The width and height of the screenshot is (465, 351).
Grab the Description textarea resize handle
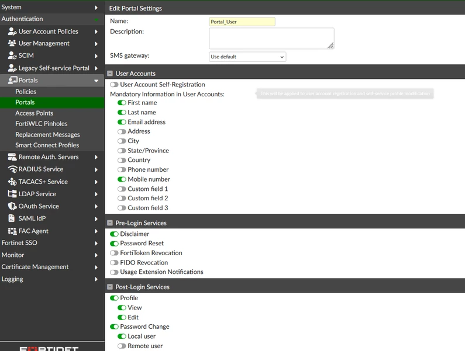click(x=330, y=46)
